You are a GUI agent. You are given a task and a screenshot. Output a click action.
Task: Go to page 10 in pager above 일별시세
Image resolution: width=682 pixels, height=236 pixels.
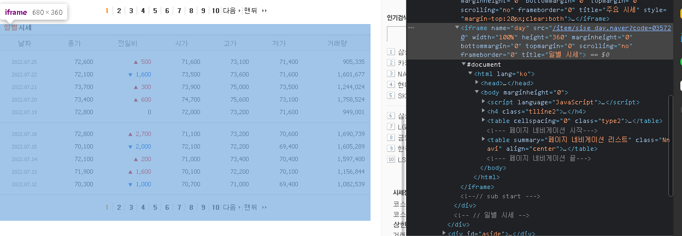(x=215, y=10)
